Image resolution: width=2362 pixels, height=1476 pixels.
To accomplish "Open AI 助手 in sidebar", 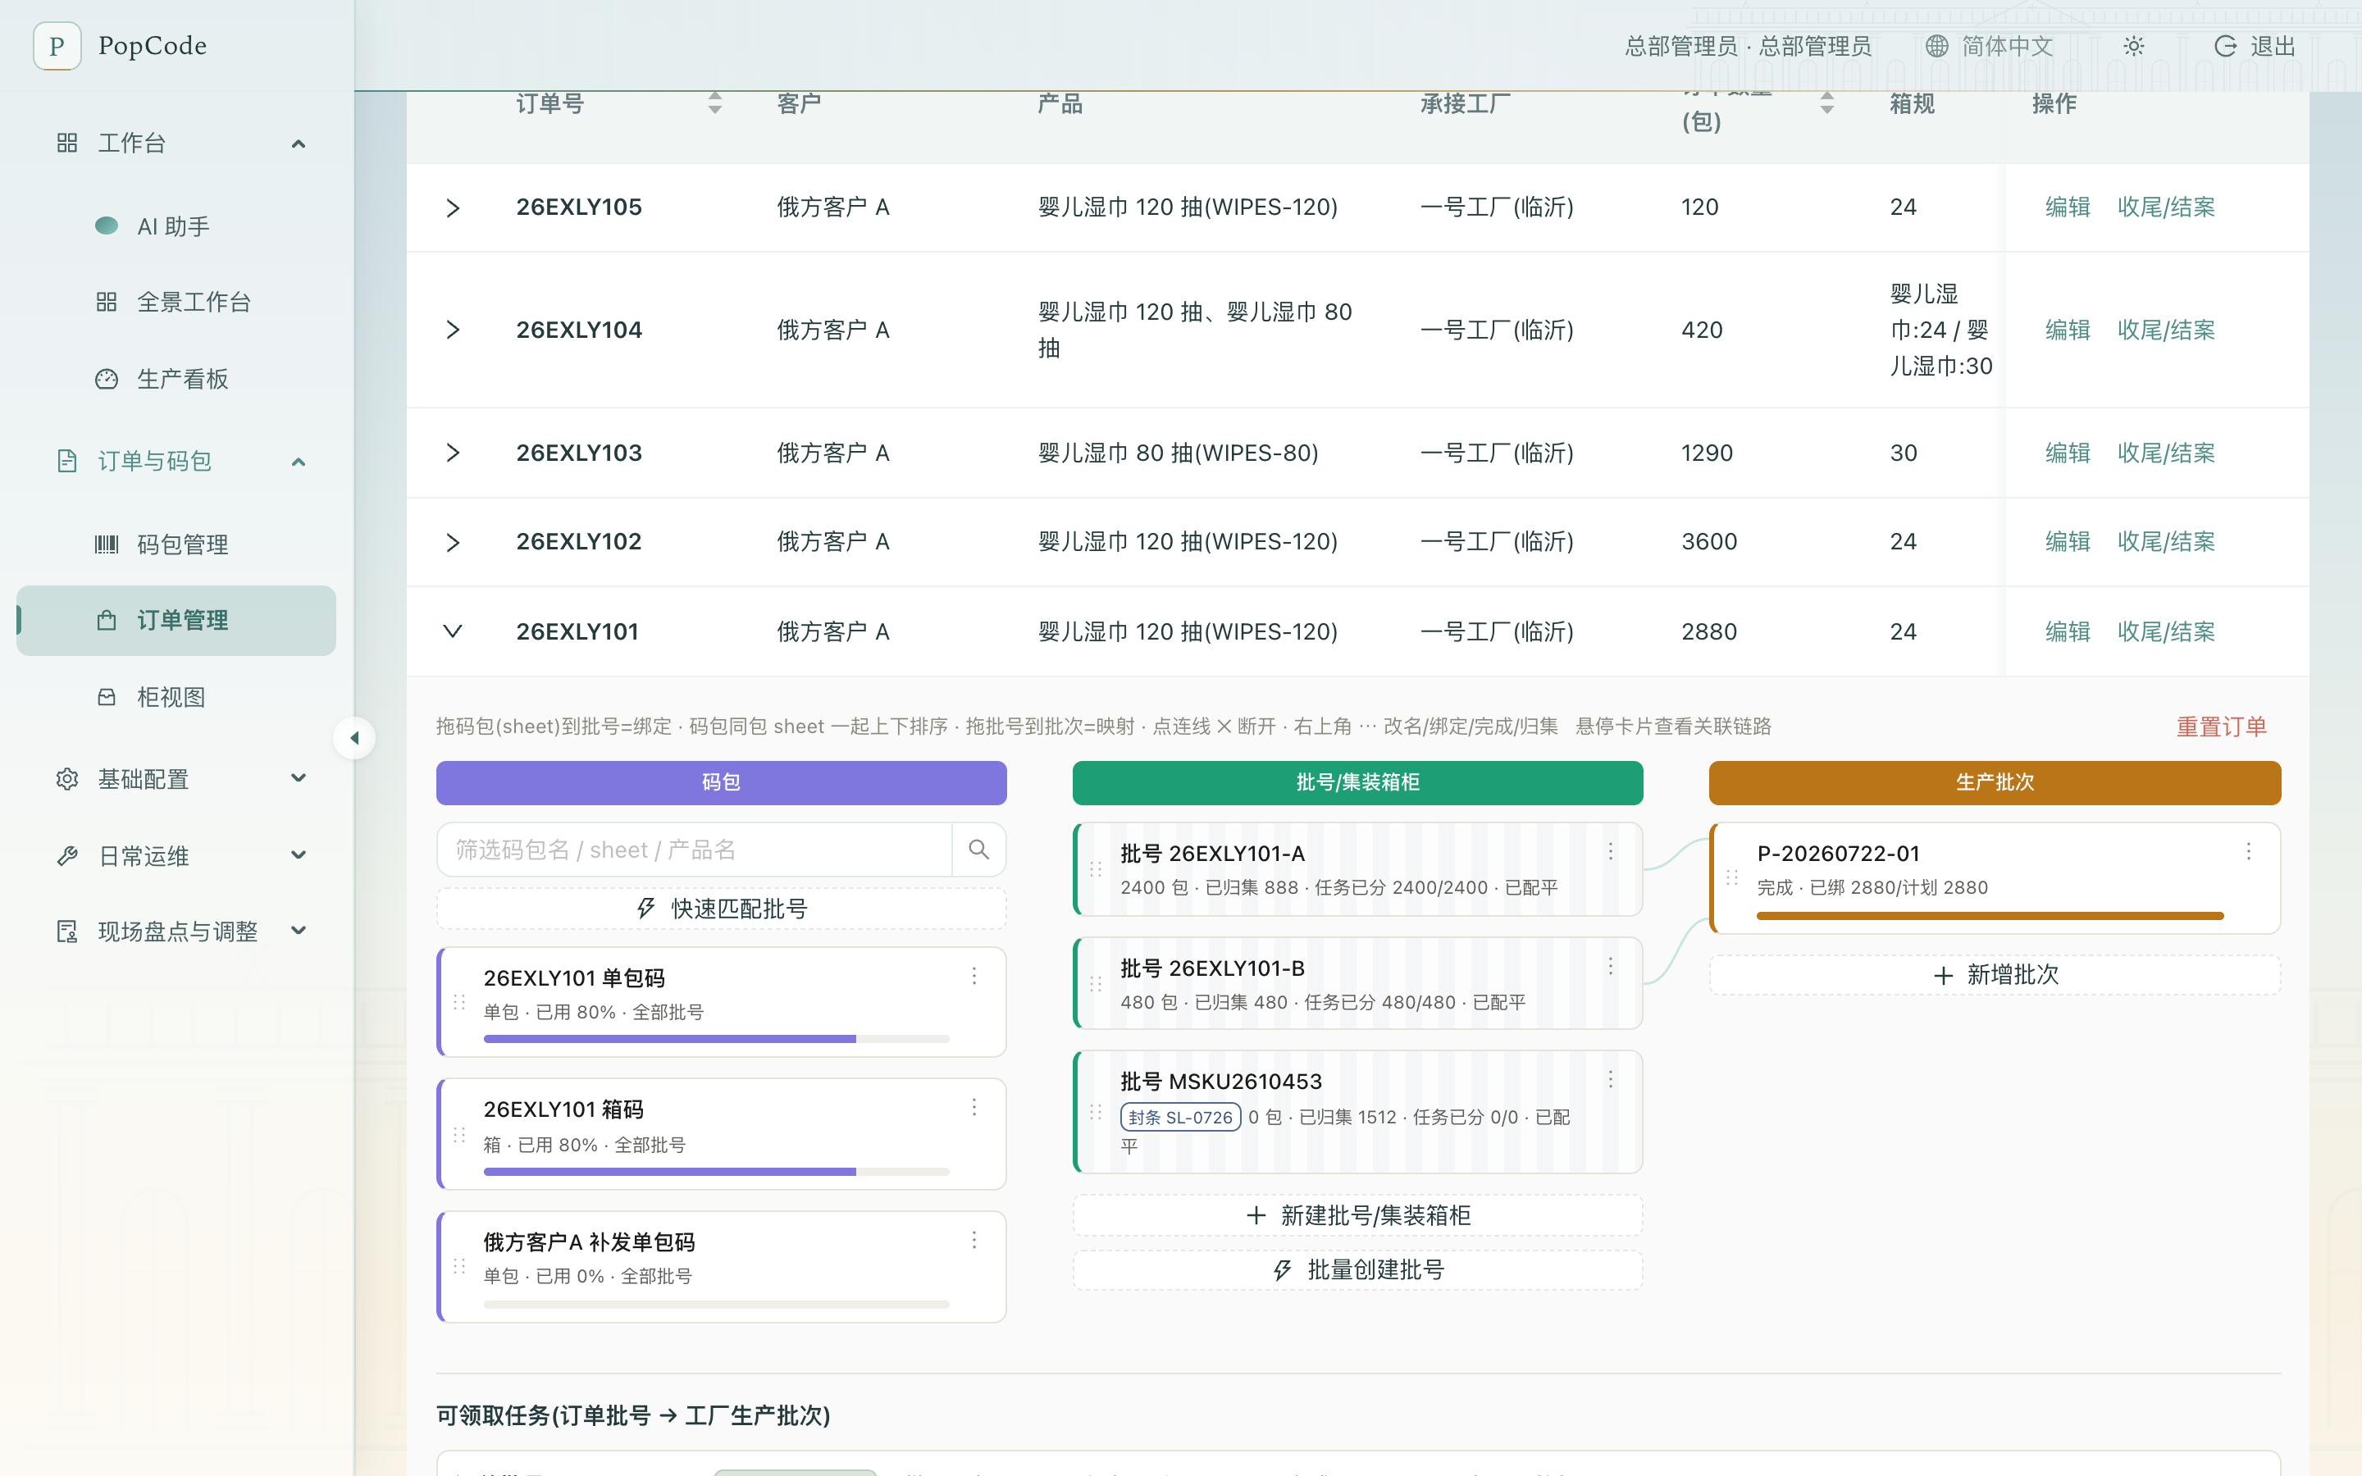I will [x=176, y=226].
